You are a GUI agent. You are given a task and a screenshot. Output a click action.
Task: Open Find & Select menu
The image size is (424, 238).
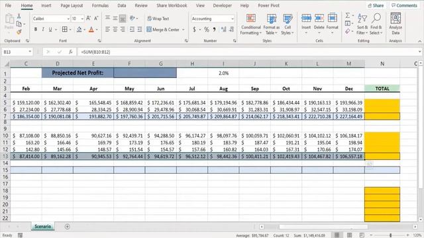point(376,24)
